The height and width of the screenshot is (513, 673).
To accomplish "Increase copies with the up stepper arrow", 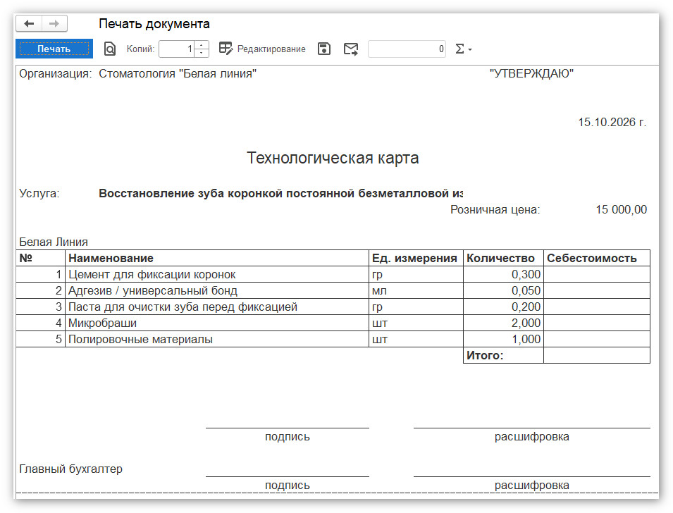I will (x=202, y=45).
